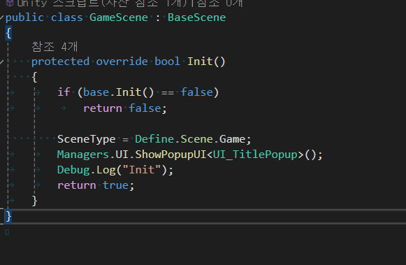Click the BaseScene class name
The width and height of the screenshot is (406, 265).
(196, 17)
